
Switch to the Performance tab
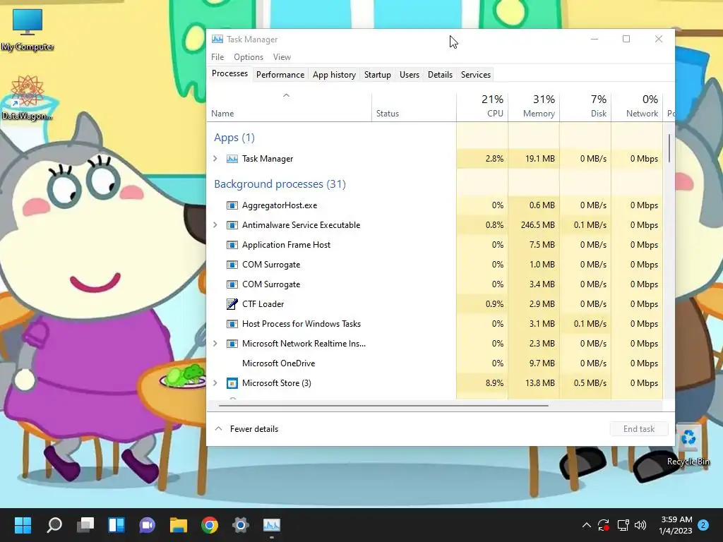tap(280, 75)
